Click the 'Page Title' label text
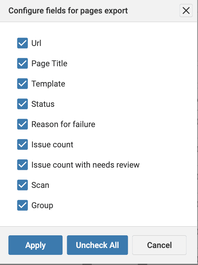Image resolution: width=198 pixels, height=265 pixels. click(49, 64)
